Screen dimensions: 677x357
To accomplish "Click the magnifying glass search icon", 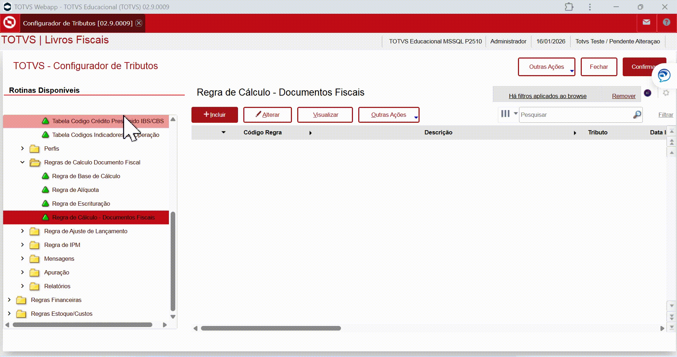I will pyautogui.click(x=637, y=115).
